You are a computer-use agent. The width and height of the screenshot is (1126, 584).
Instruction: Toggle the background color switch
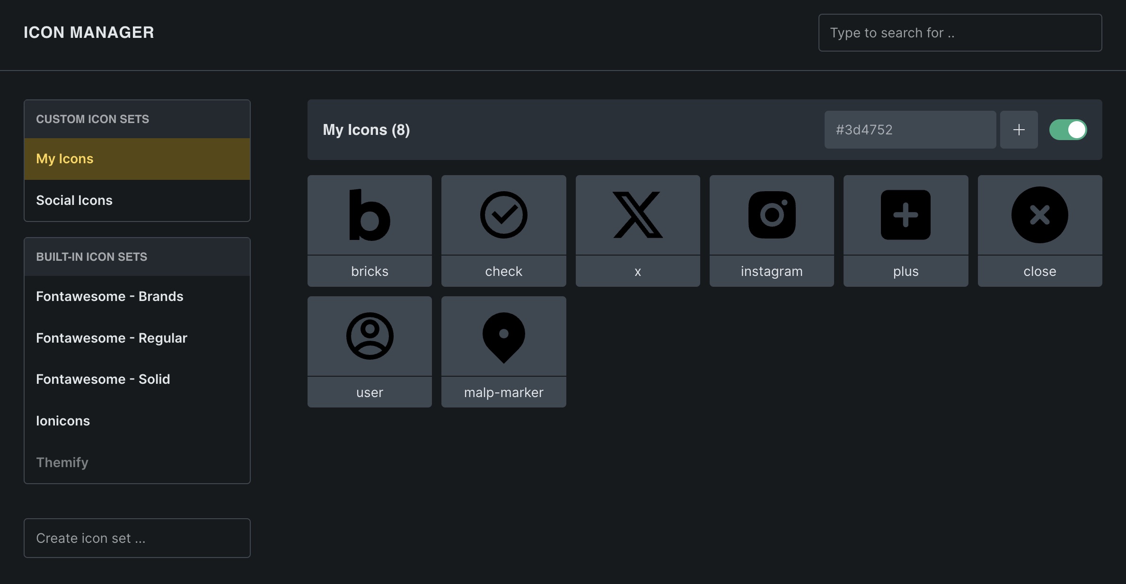click(1069, 130)
